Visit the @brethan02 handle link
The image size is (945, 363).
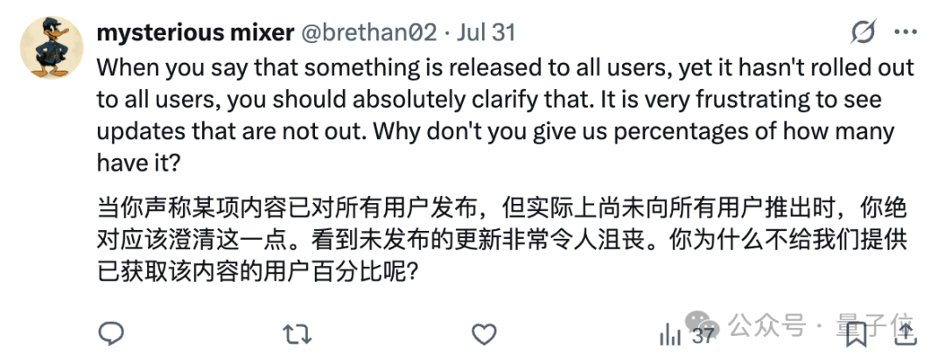[x=368, y=32]
